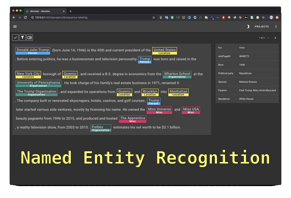Toggle dark mode with the moon icon
This screenshot has height=198, width=291.
pos(248,26)
